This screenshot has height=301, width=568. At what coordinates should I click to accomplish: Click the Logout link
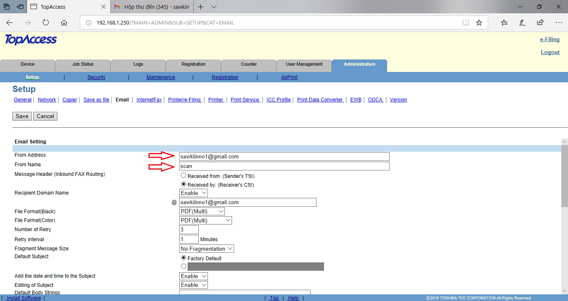[550, 52]
